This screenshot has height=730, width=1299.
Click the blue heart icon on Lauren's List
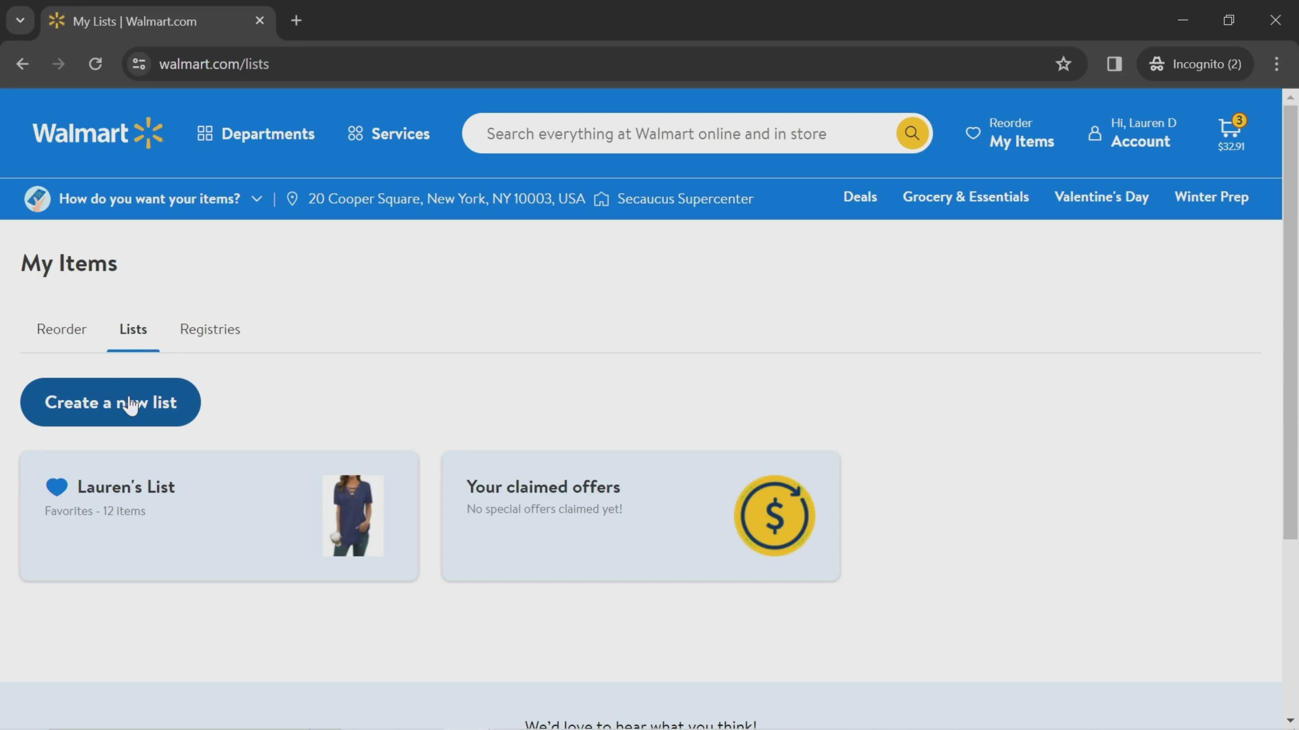56,487
